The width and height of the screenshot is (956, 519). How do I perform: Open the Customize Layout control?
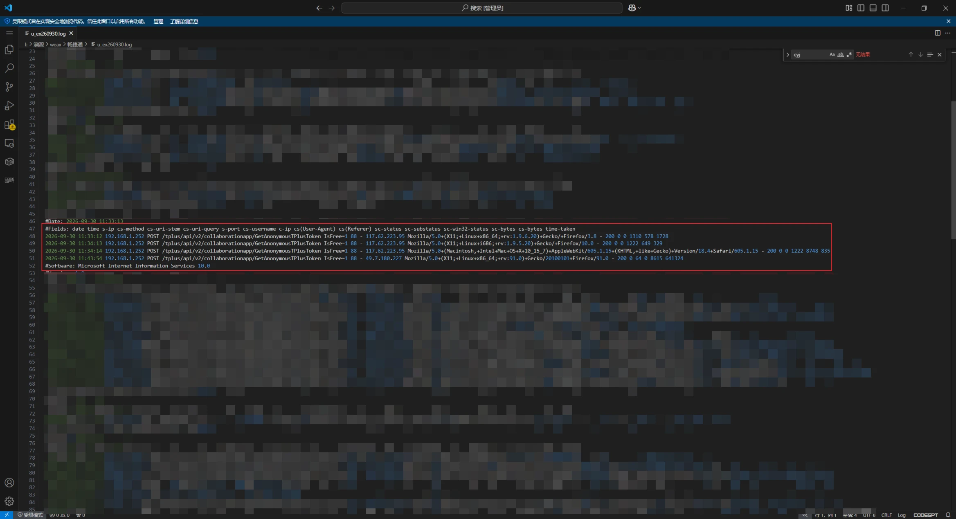849,8
